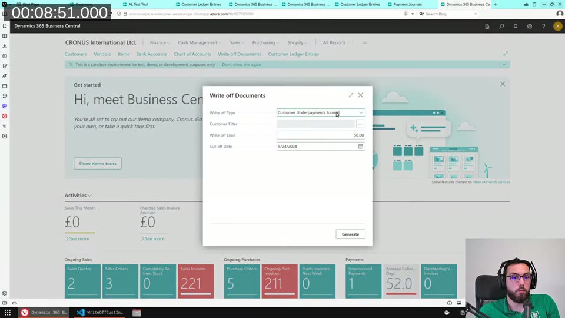The width and height of the screenshot is (565, 318).
Task: Close the Get started banner
Action: (x=503, y=84)
